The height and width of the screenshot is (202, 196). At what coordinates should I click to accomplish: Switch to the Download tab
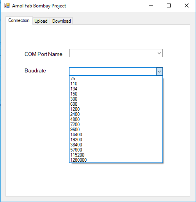[x=61, y=21]
